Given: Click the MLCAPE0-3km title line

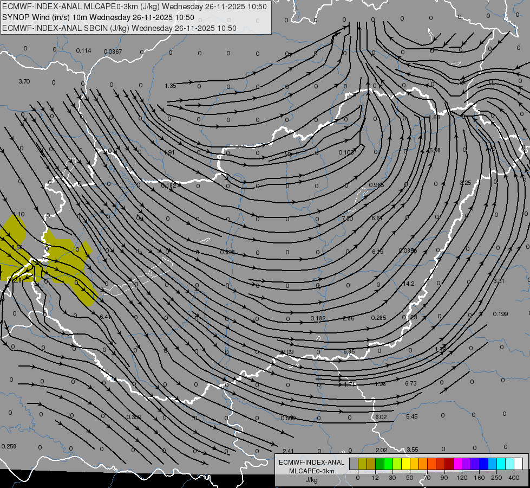Looking at the screenshot, I should pos(134,7).
